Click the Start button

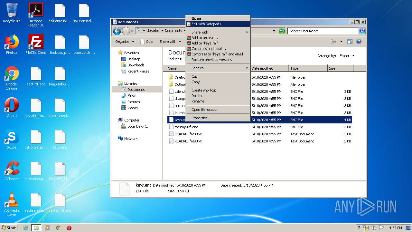tap(9, 228)
